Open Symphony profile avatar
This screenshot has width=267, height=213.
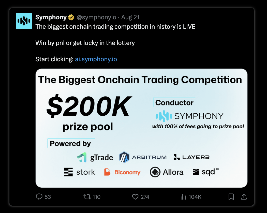point(24,21)
